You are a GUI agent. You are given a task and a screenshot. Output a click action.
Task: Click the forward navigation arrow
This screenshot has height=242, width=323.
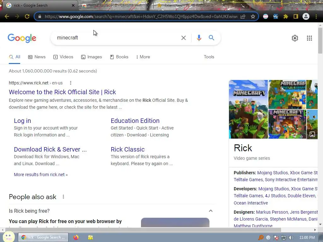tap(17, 16)
